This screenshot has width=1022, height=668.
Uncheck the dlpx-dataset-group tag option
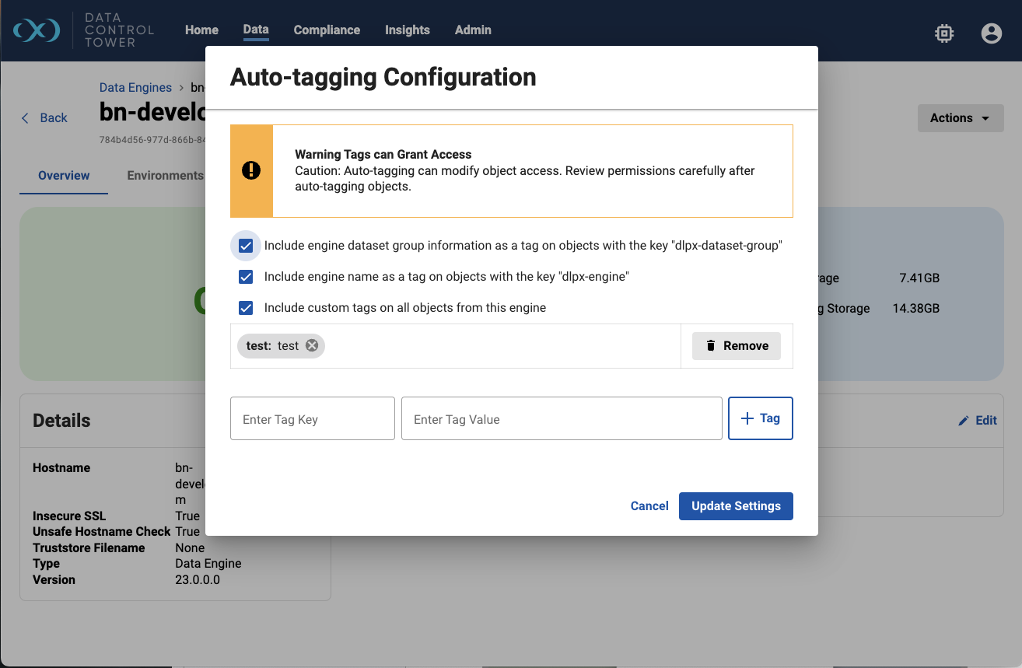tap(245, 245)
